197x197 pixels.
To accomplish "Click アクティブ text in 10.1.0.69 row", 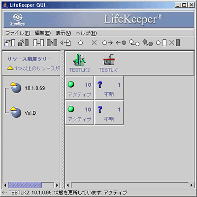I will pos(79,95).
